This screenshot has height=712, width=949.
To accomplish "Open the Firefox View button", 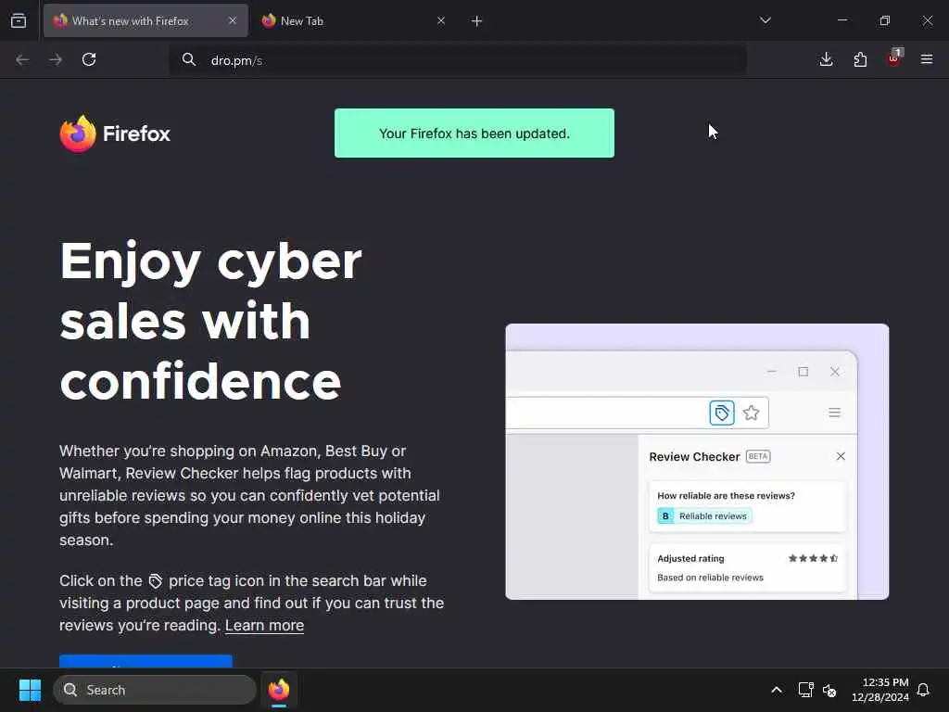I will point(19,20).
